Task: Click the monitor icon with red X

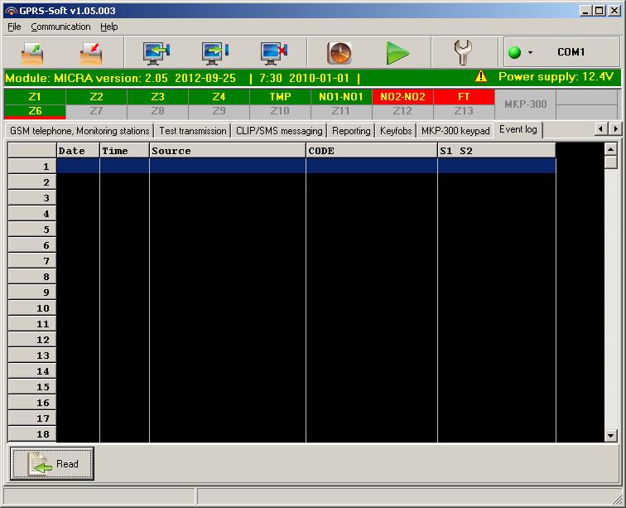Action: point(274,53)
